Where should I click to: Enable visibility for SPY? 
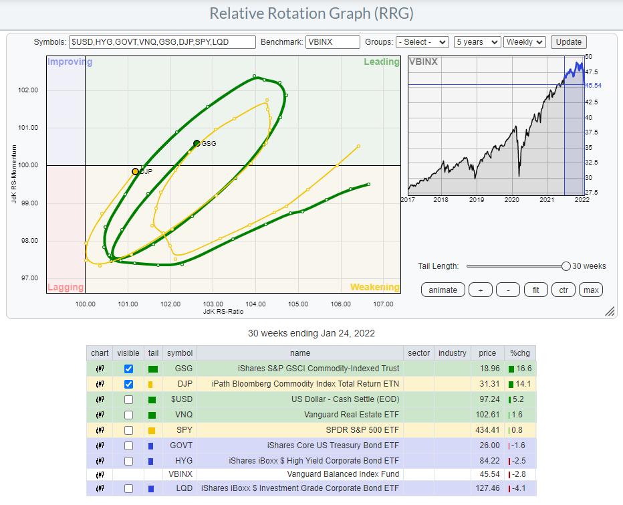[x=128, y=430]
